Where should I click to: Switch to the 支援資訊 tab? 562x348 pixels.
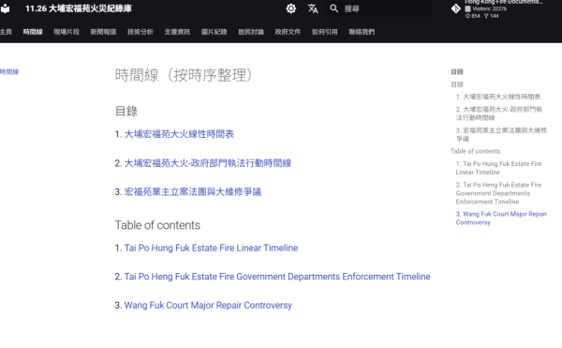coord(177,32)
